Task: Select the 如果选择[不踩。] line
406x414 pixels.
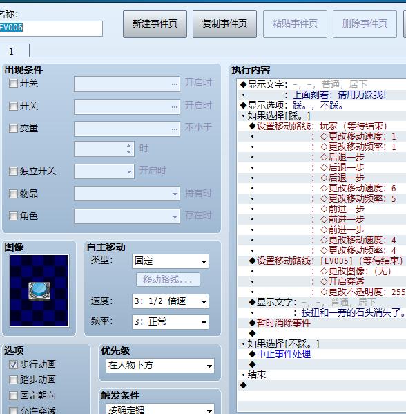Action: coord(321,344)
